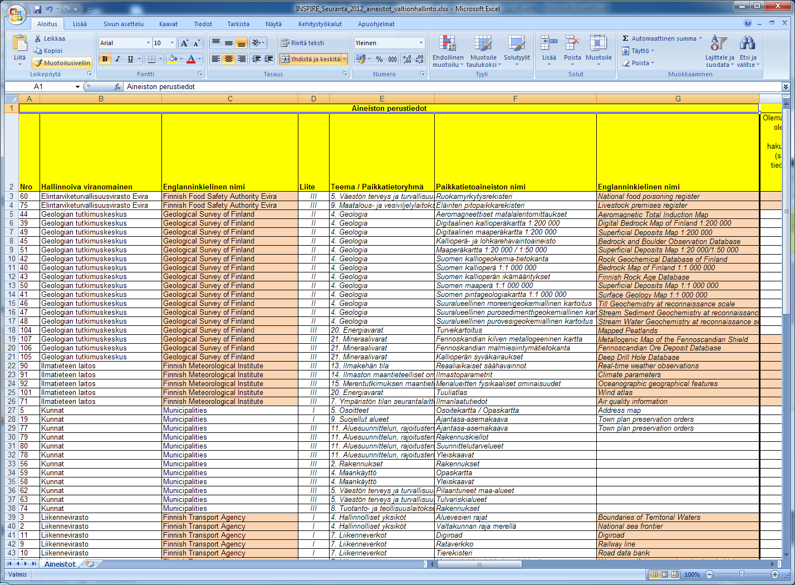Align cell text to top
795x585 pixels.
coord(216,43)
